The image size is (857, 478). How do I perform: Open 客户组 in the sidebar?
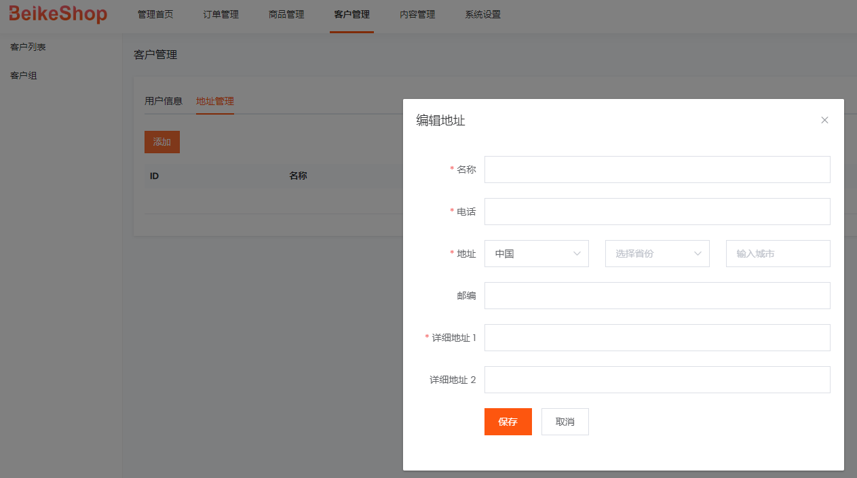(23, 75)
